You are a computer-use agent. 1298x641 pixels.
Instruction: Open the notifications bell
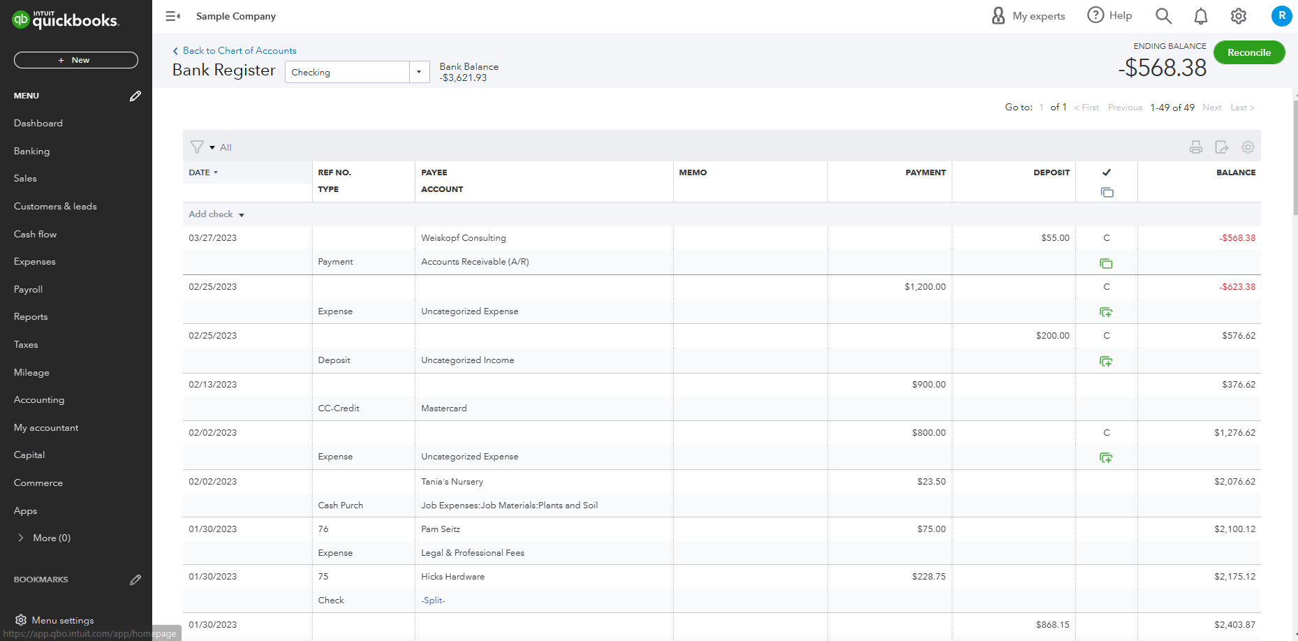1201,16
